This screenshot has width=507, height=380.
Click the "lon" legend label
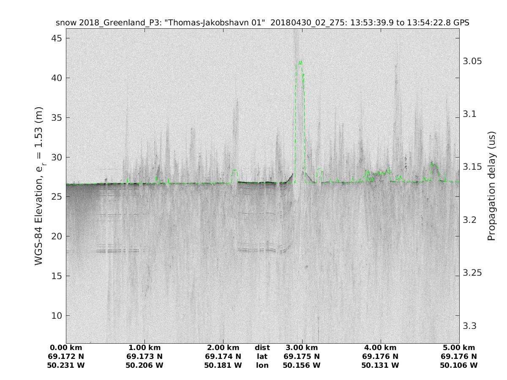[262, 365]
